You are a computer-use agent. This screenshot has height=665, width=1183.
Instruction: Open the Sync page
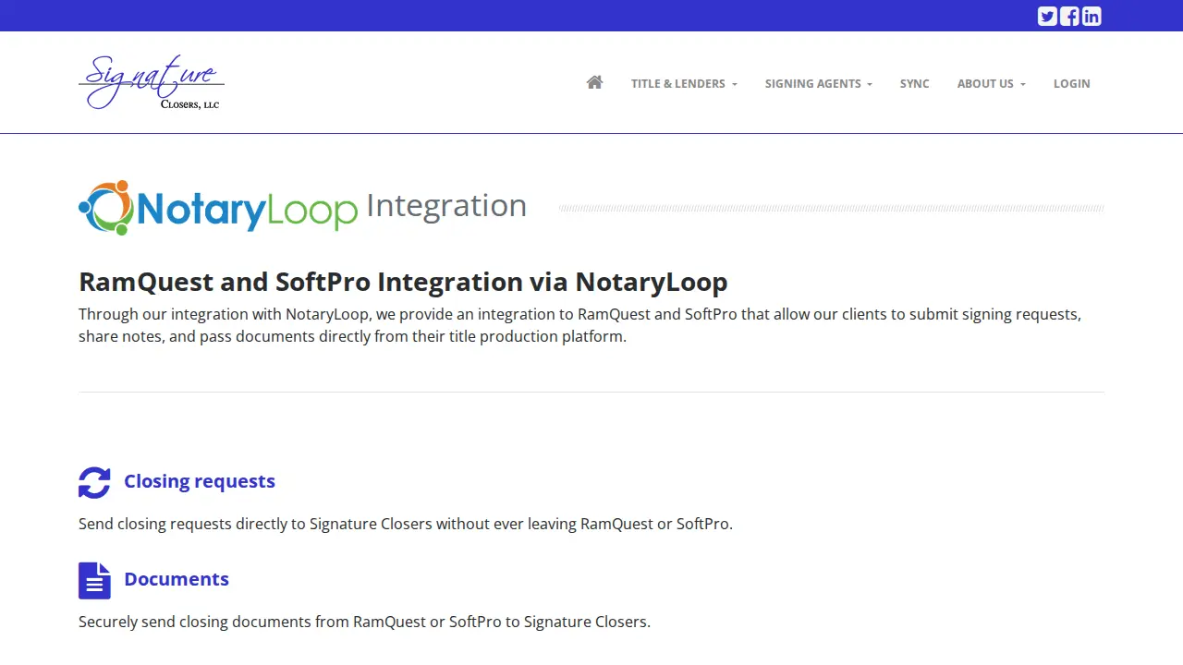point(915,83)
